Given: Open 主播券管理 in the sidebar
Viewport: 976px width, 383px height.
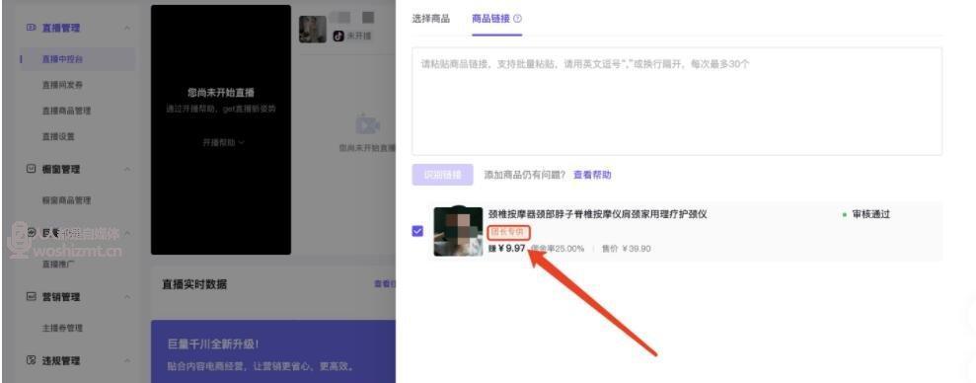Looking at the screenshot, I should tap(62, 328).
